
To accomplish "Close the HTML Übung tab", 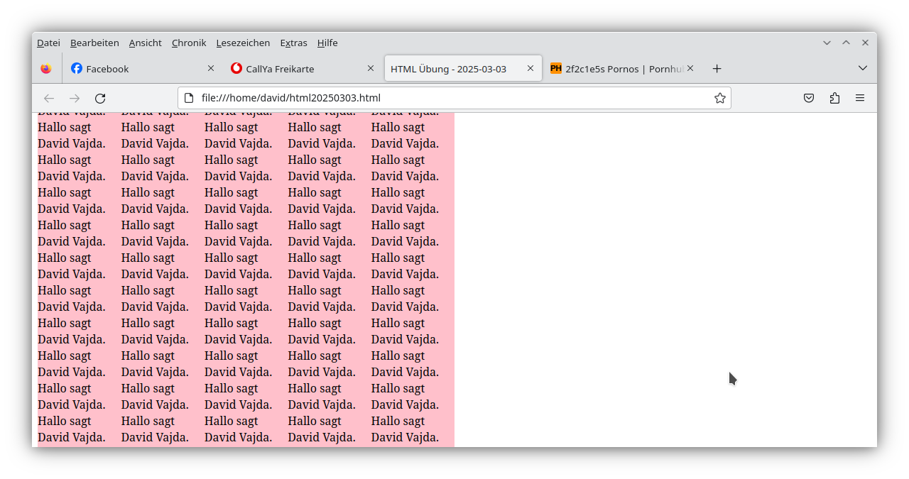I will [530, 69].
